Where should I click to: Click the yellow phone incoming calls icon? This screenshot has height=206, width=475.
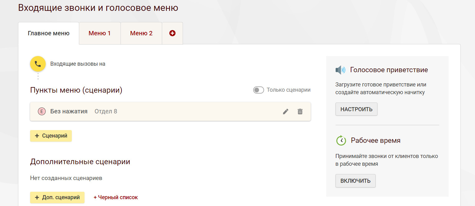pyautogui.click(x=38, y=64)
